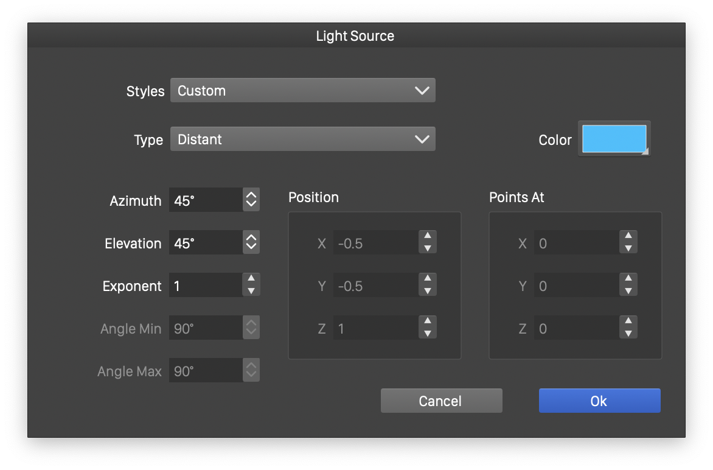Click the Exponent input field

[x=206, y=286]
